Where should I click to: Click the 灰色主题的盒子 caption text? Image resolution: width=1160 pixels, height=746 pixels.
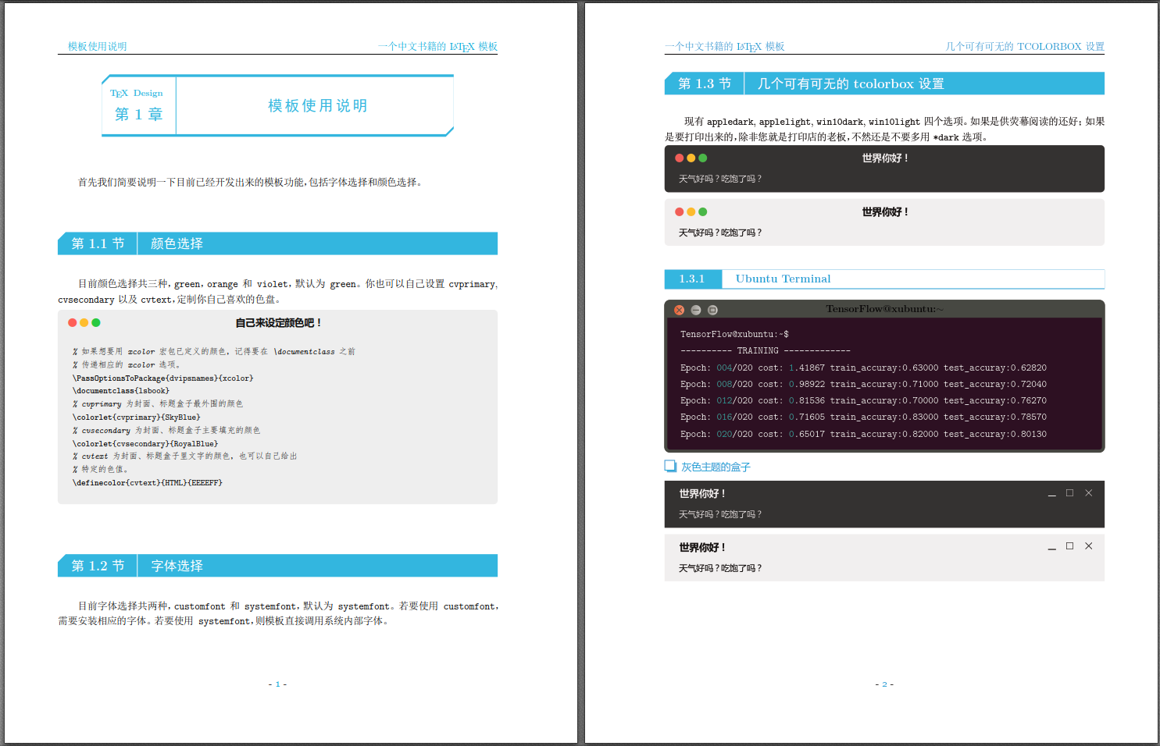coord(716,467)
